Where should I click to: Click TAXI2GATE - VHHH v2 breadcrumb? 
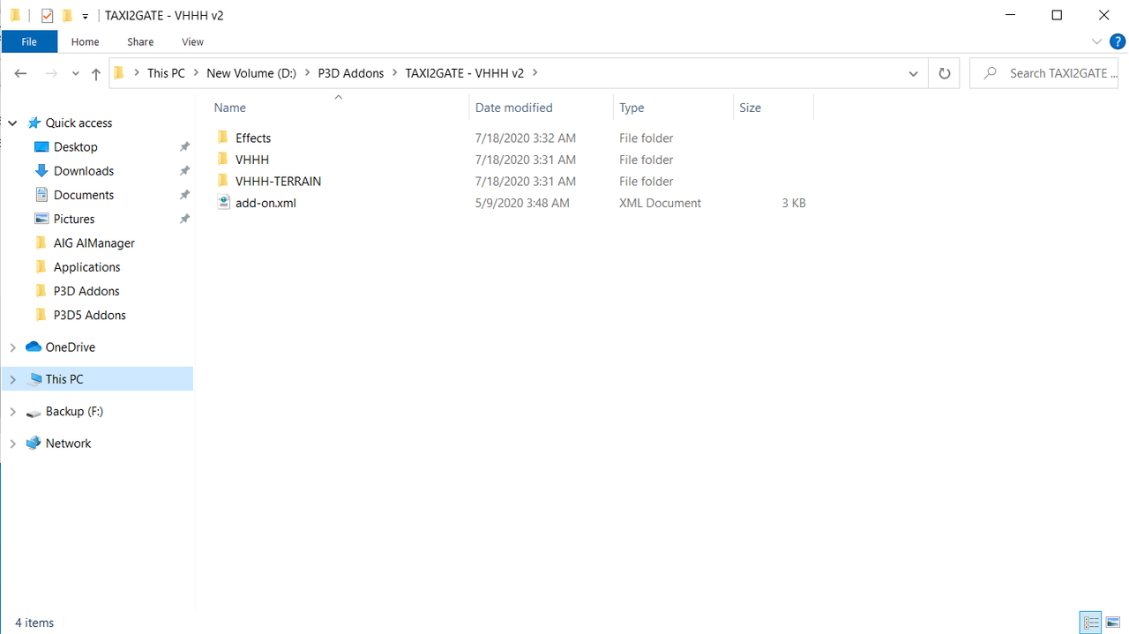pos(464,73)
